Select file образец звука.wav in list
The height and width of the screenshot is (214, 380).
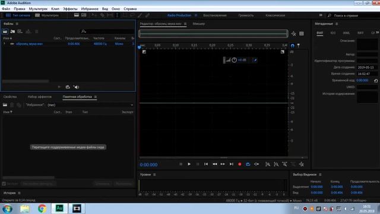tap(29, 44)
